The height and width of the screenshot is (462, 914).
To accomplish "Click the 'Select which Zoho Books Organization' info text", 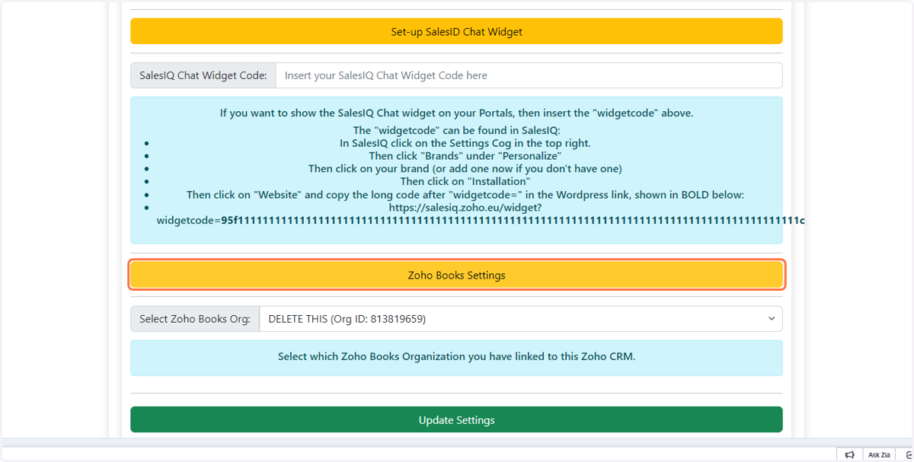I will (456, 355).
